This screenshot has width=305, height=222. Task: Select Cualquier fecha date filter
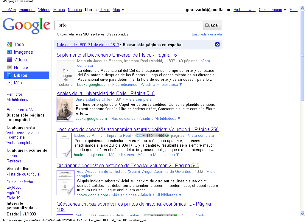tap(20, 182)
